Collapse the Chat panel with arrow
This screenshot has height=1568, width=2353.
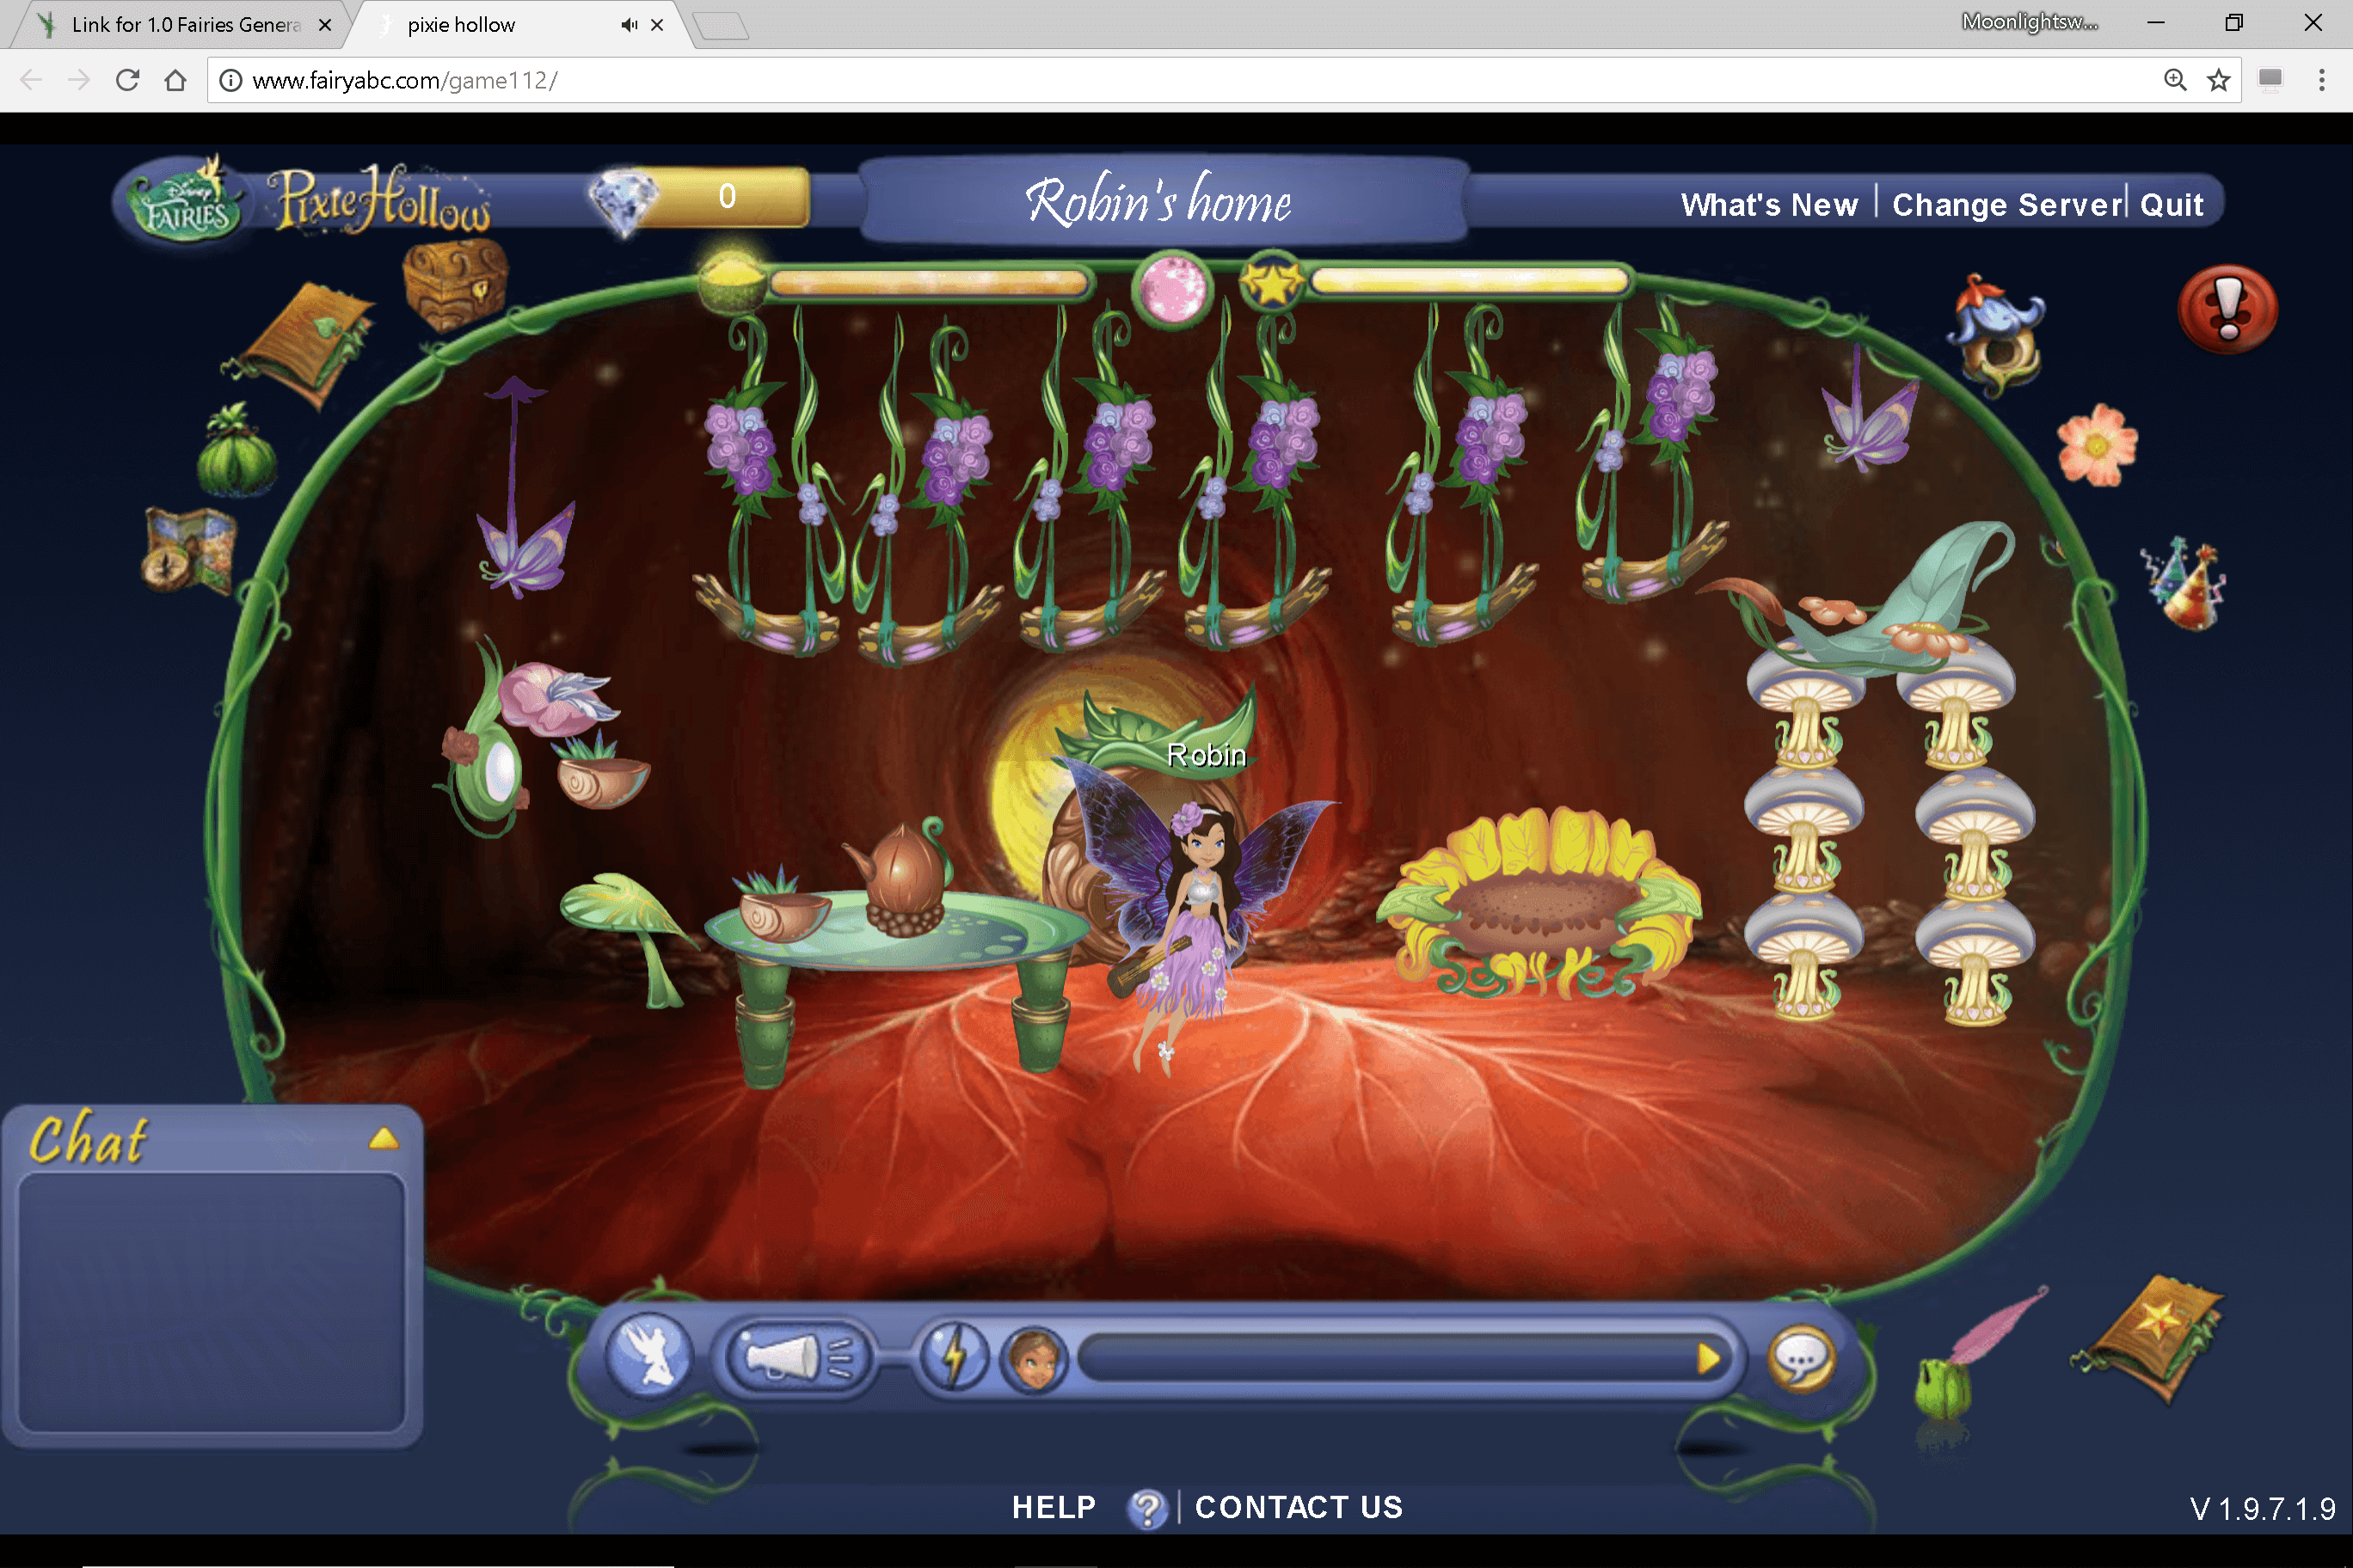384,1139
